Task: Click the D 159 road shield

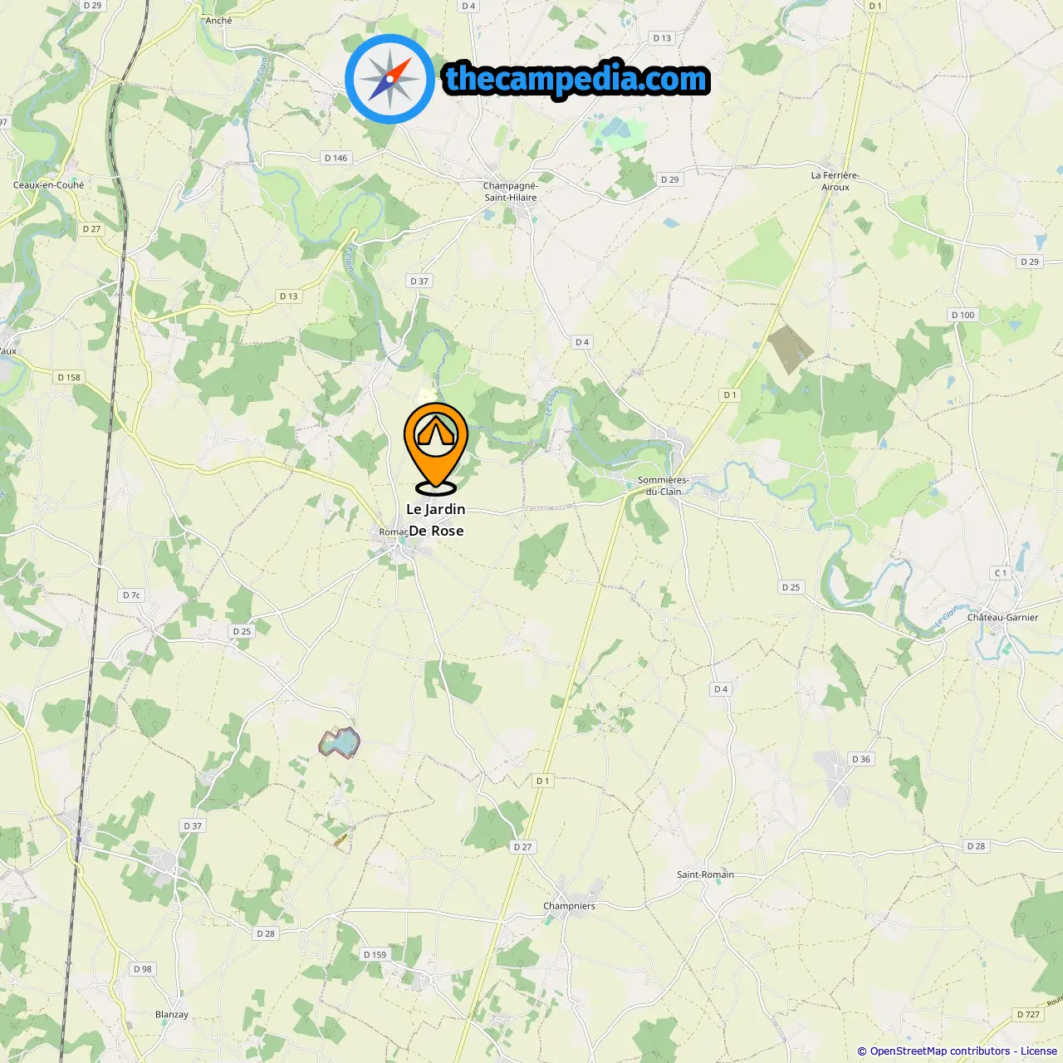Action: pyautogui.click(x=375, y=954)
